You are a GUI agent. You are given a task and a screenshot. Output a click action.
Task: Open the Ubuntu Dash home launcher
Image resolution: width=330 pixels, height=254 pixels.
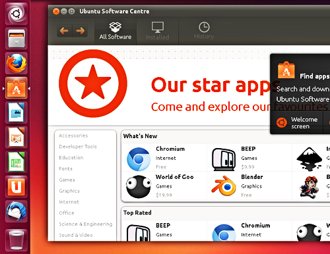pyautogui.click(x=16, y=14)
